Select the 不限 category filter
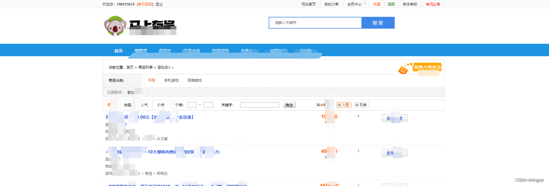549x186 pixels. coord(151,81)
